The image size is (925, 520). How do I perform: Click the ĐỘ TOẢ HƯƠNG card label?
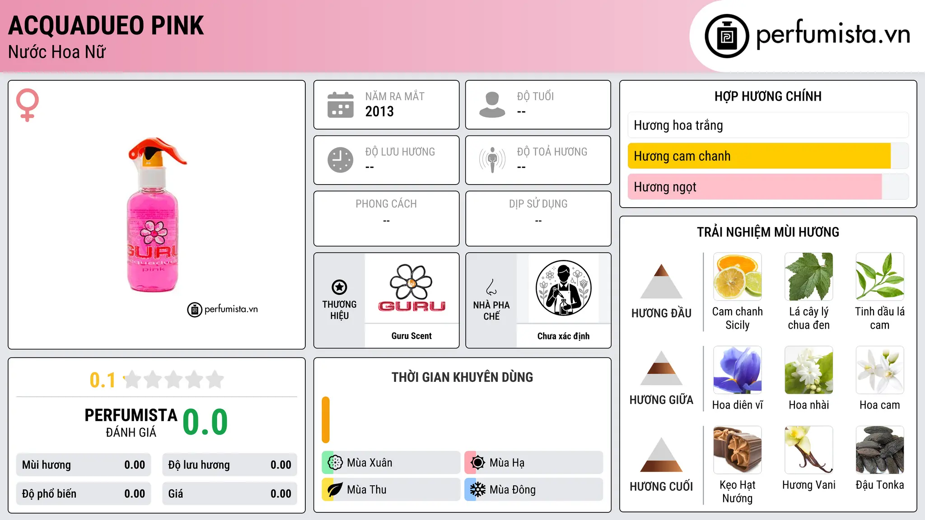(x=552, y=152)
